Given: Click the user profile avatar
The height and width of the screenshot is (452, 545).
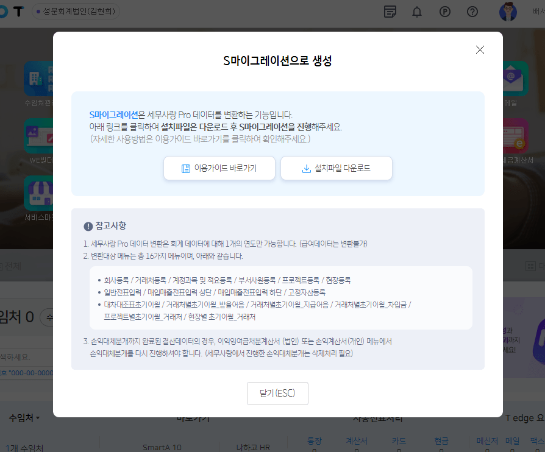Looking at the screenshot, I should click(508, 12).
